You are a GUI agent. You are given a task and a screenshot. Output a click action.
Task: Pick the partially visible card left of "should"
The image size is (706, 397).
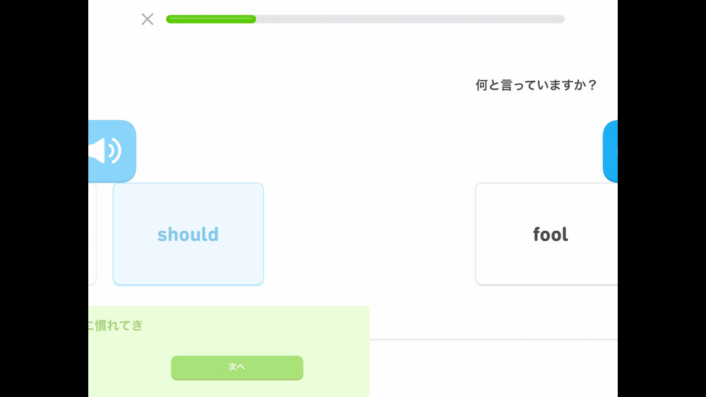(x=92, y=234)
